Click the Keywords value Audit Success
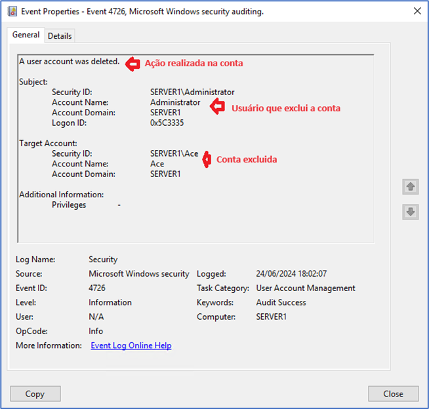The height and width of the screenshot is (409, 429). click(281, 303)
